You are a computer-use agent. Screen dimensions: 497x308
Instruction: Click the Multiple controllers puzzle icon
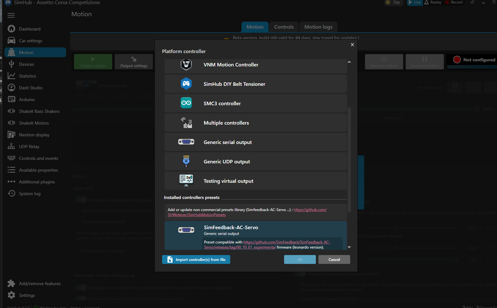point(186,123)
